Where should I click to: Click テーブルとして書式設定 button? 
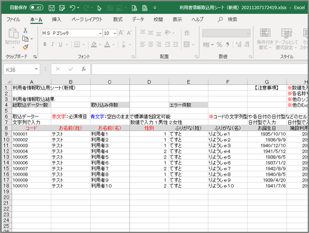pyautogui.click(x=286, y=39)
